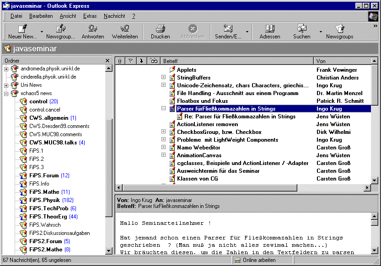The image size is (381, 266).
Task: Click the Neuer Newsbeitrag toolbar icon
Action: coord(22,29)
